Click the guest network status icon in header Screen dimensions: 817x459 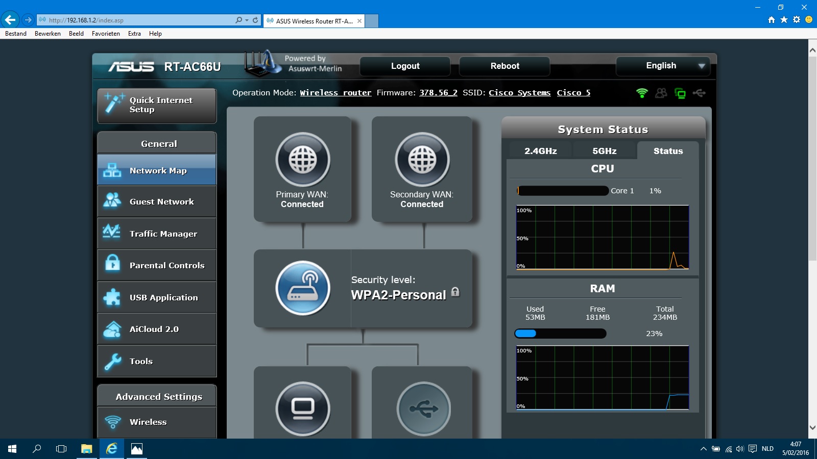[x=661, y=93]
